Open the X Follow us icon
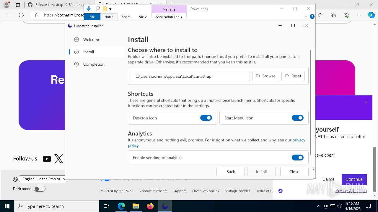Image resolution: width=378 pixels, height=212 pixels. pos(59,159)
